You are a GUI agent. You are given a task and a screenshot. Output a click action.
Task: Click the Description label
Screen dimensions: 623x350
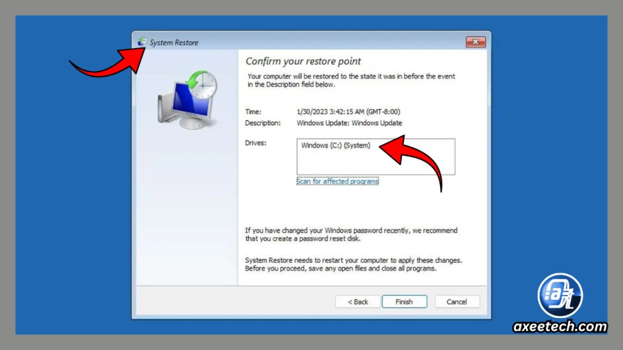click(x=263, y=123)
